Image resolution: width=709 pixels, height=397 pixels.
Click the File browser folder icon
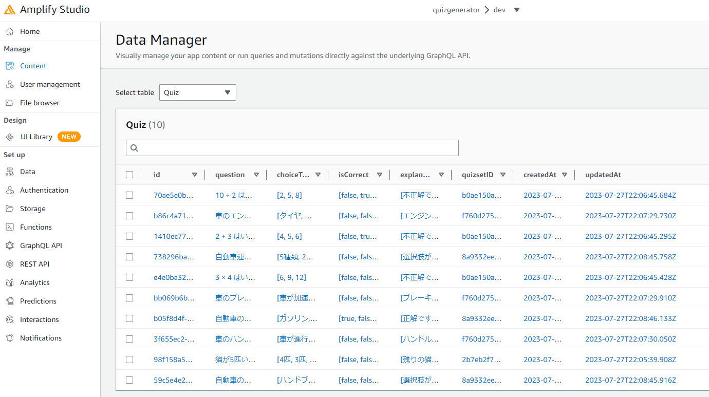coord(10,103)
